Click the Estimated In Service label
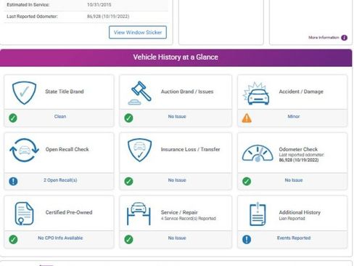Screen dimensions: 354x266 pyautogui.click(x=28, y=4)
